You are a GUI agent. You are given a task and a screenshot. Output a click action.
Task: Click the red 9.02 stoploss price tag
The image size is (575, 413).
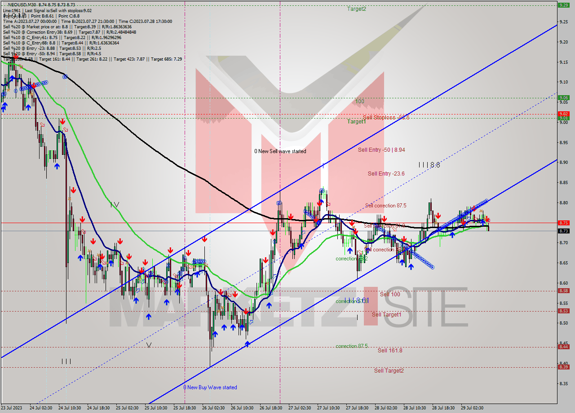coord(564,114)
